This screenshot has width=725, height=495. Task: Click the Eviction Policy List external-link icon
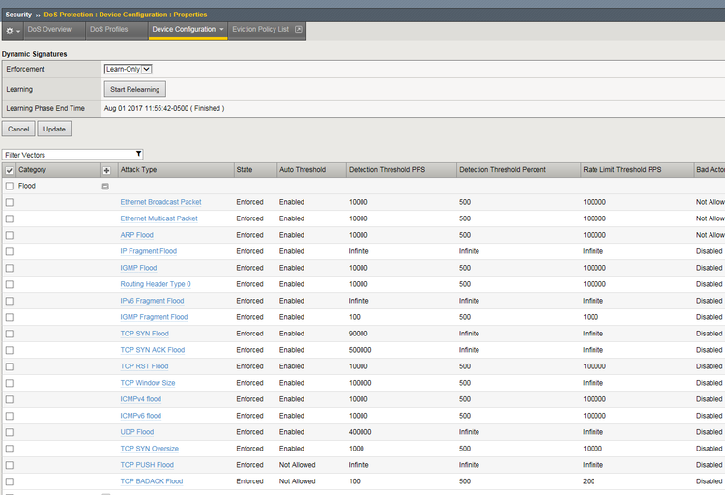pyautogui.click(x=299, y=30)
